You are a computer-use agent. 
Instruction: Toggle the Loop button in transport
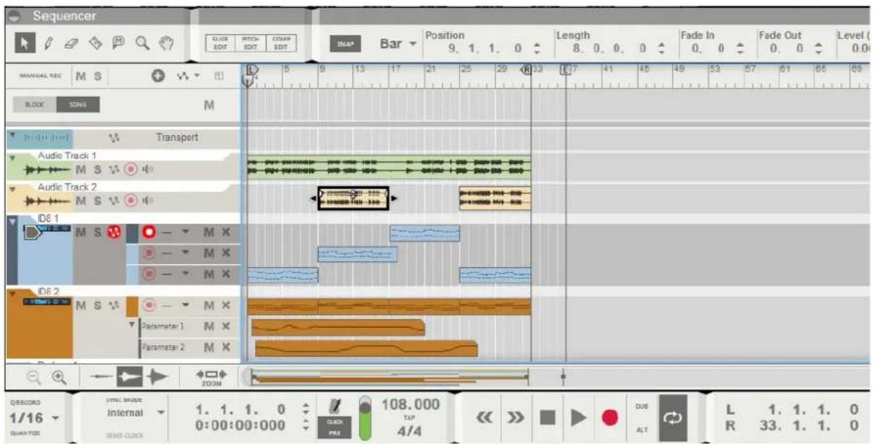coord(672,417)
